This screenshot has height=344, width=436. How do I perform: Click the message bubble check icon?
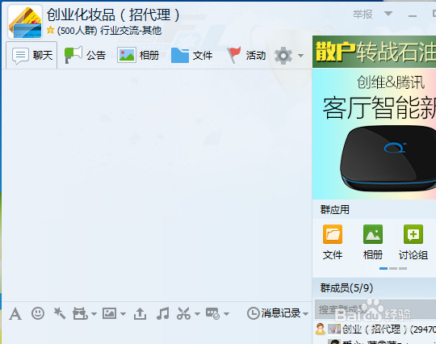point(212,313)
